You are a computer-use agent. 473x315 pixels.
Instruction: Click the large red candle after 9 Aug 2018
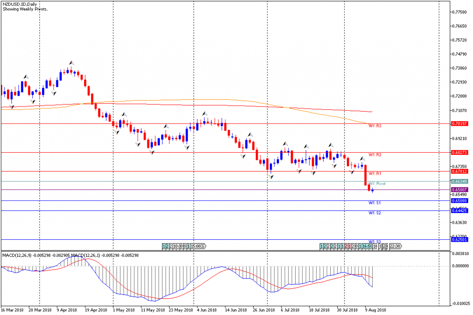pyautogui.click(x=366, y=175)
